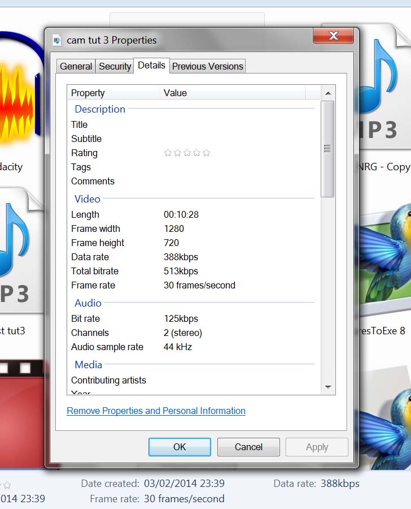Click the Media group heading
The image size is (411, 509).
coord(88,365)
